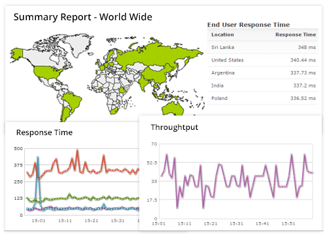Select the Poland response time row
327x237 pixels.
coord(263,98)
